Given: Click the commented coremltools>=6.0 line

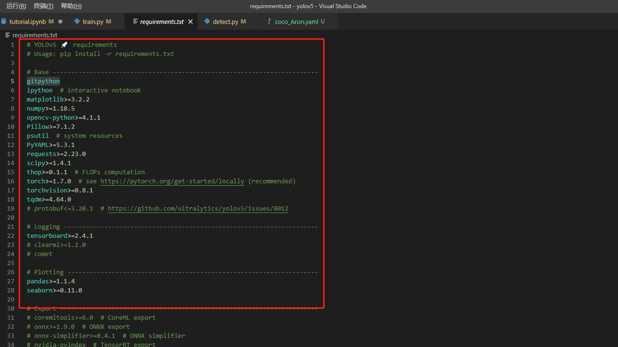Looking at the screenshot, I should (91, 318).
